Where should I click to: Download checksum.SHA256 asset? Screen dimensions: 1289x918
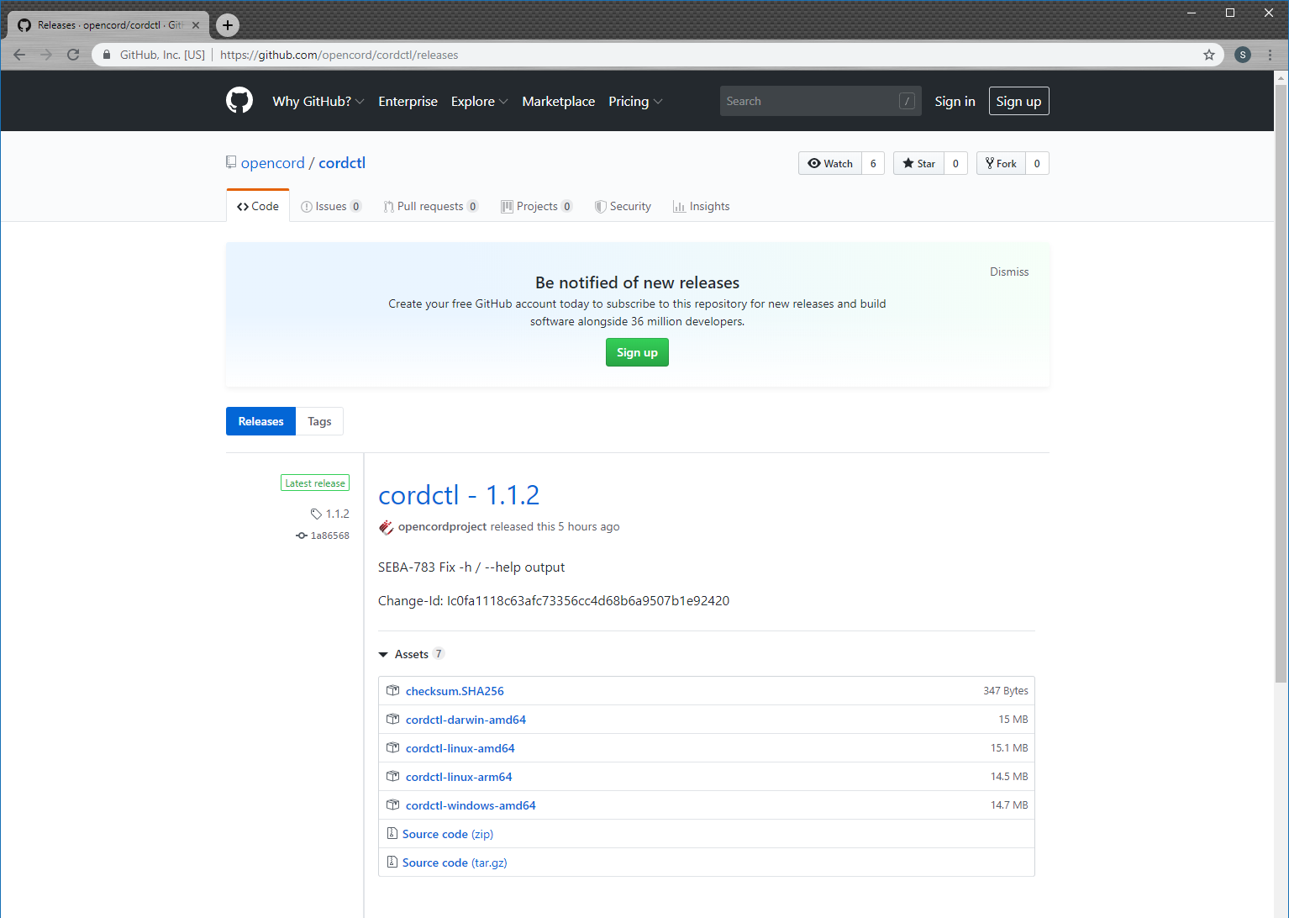point(455,691)
